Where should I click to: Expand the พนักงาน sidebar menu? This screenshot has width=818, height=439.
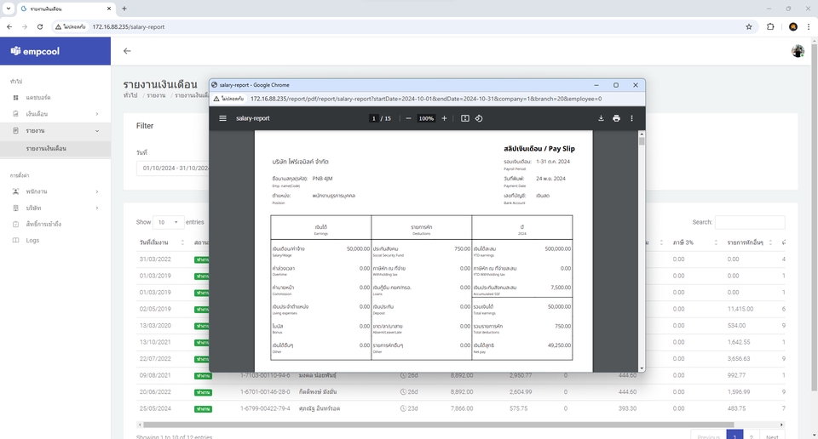pyautogui.click(x=55, y=191)
